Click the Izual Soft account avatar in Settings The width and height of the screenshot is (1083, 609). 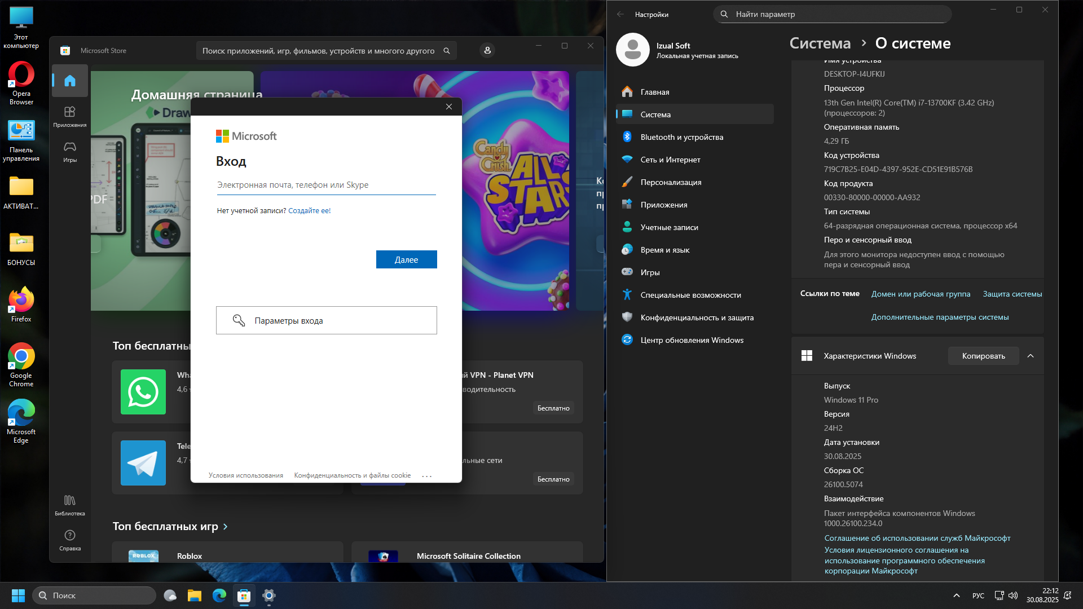click(x=633, y=50)
